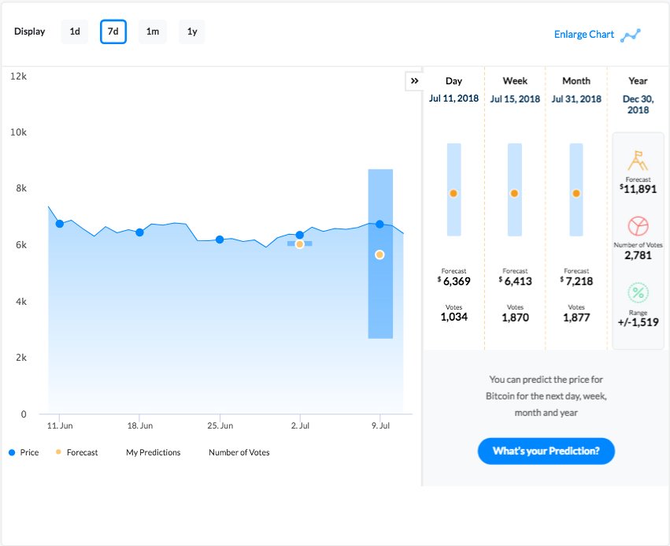
Task: Click the What's your Prediction? button
Action: 546,451
